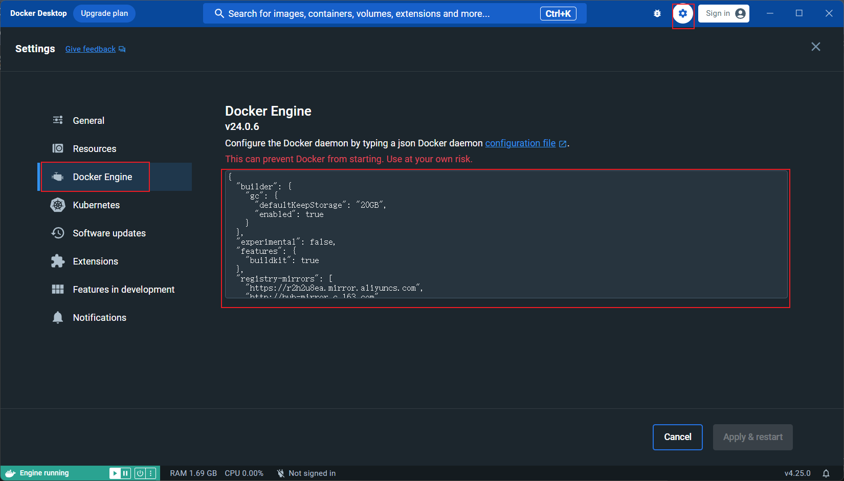Open Features in development section
844x481 pixels.
pyautogui.click(x=123, y=290)
